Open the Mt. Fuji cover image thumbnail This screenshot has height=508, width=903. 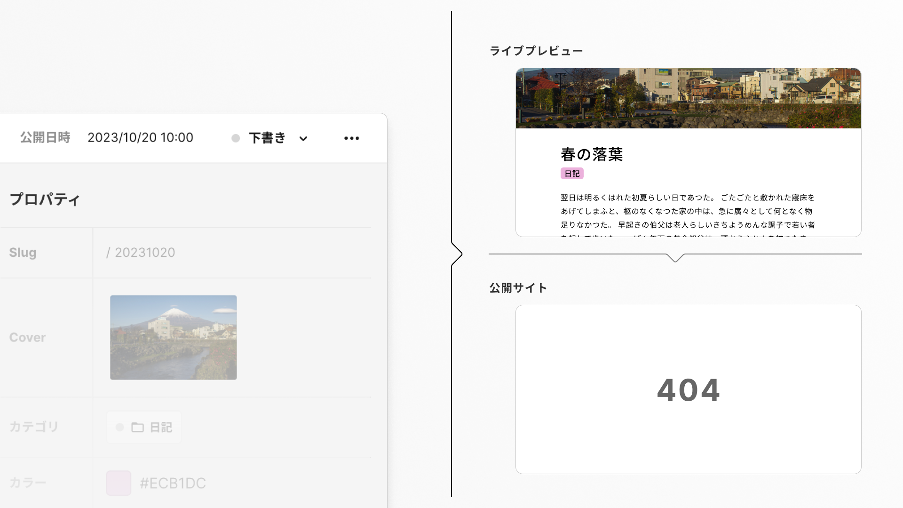pyautogui.click(x=174, y=337)
